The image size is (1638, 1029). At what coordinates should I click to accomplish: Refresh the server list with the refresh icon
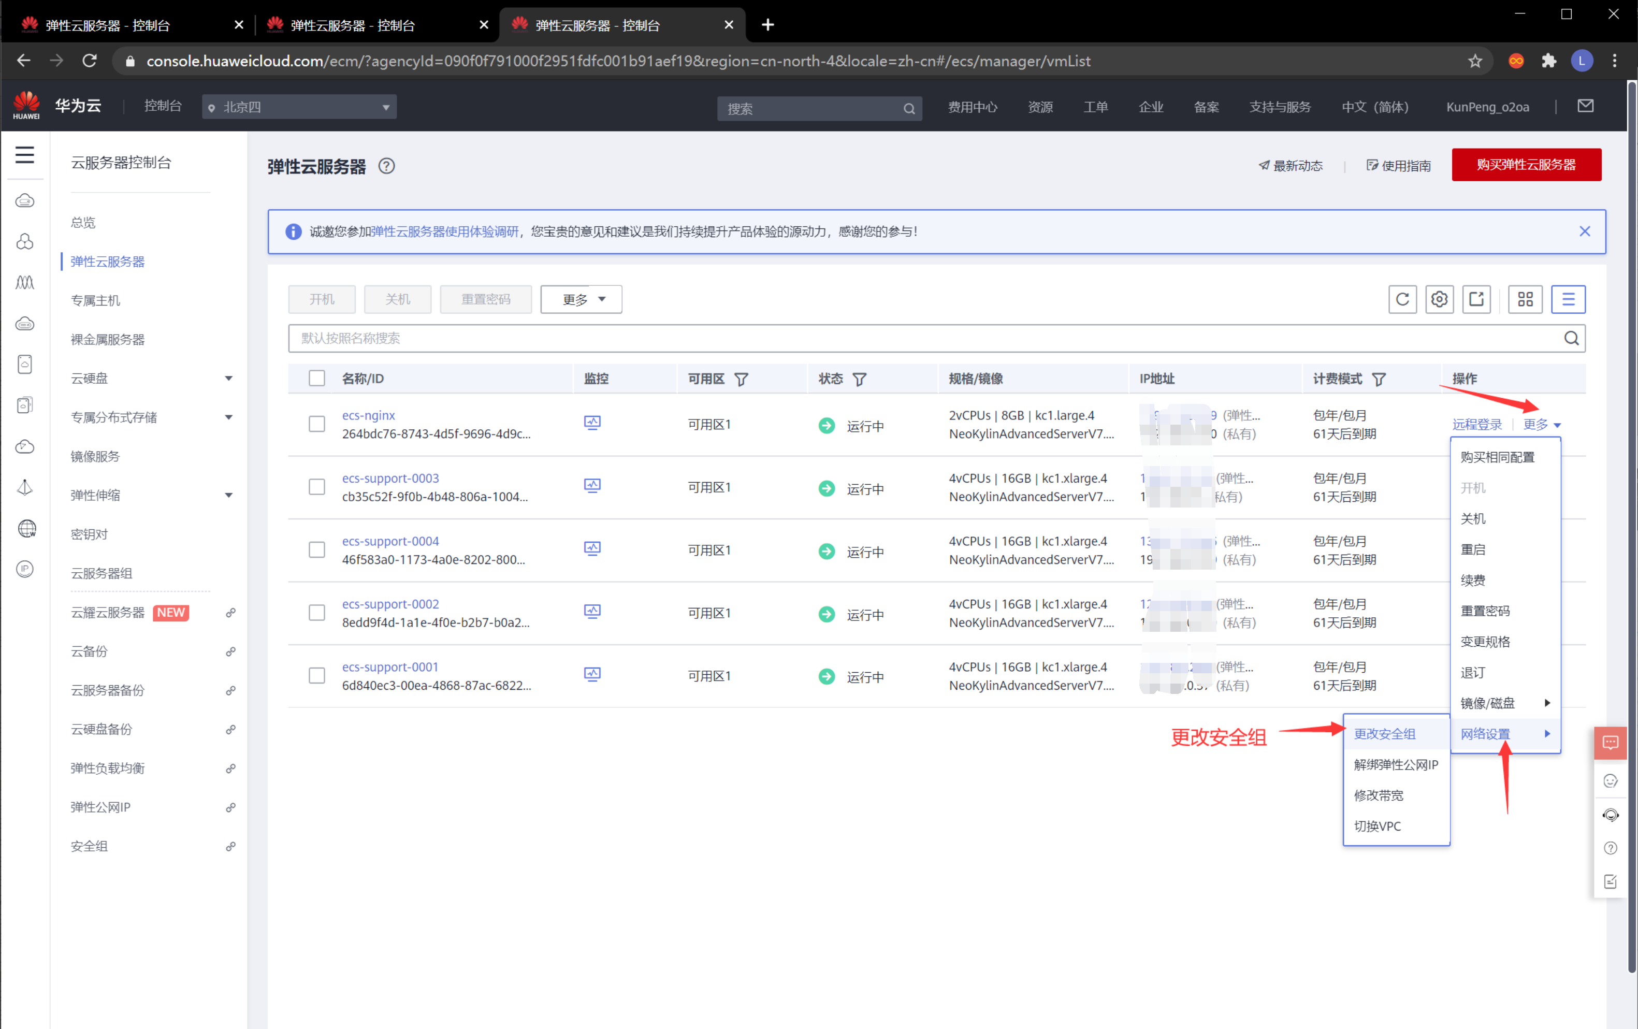coord(1402,299)
